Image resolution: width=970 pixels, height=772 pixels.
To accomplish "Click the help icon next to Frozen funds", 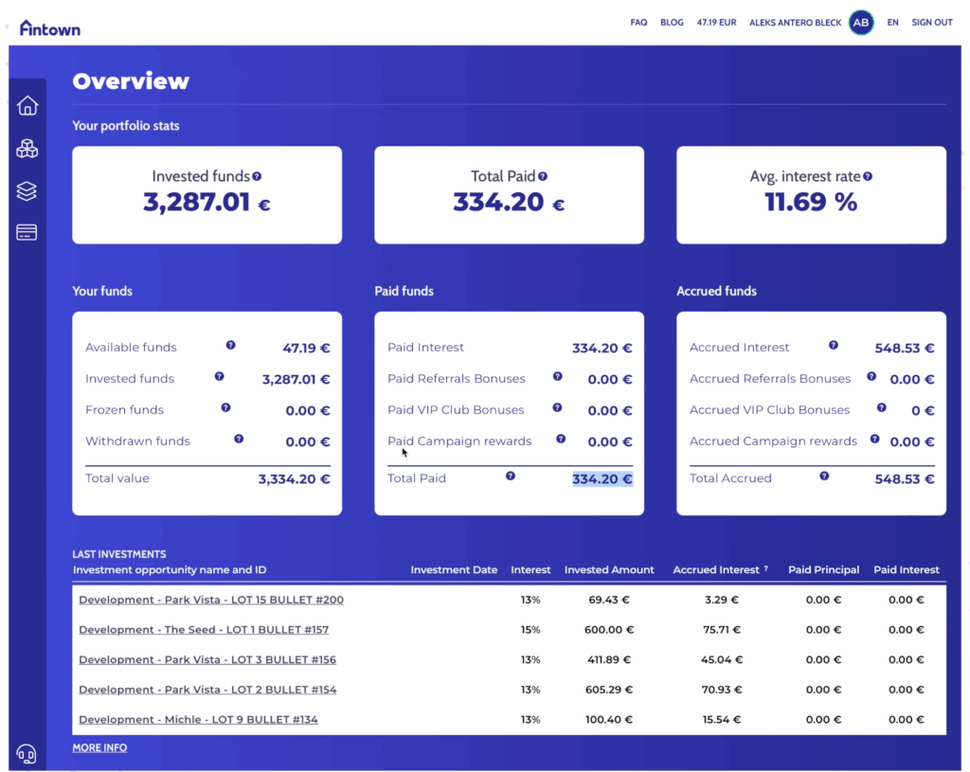I will pos(225,408).
